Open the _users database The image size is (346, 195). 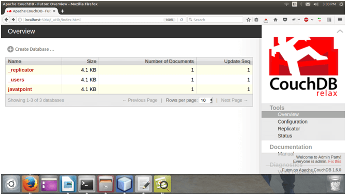point(16,80)
